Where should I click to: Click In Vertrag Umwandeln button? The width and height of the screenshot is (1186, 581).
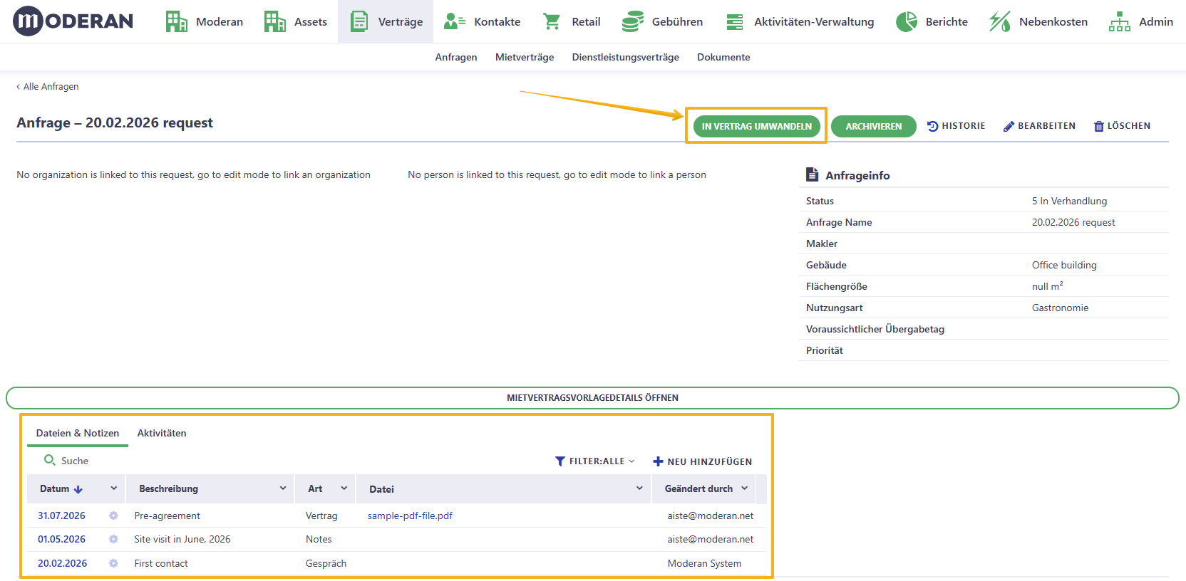(756, 126)
